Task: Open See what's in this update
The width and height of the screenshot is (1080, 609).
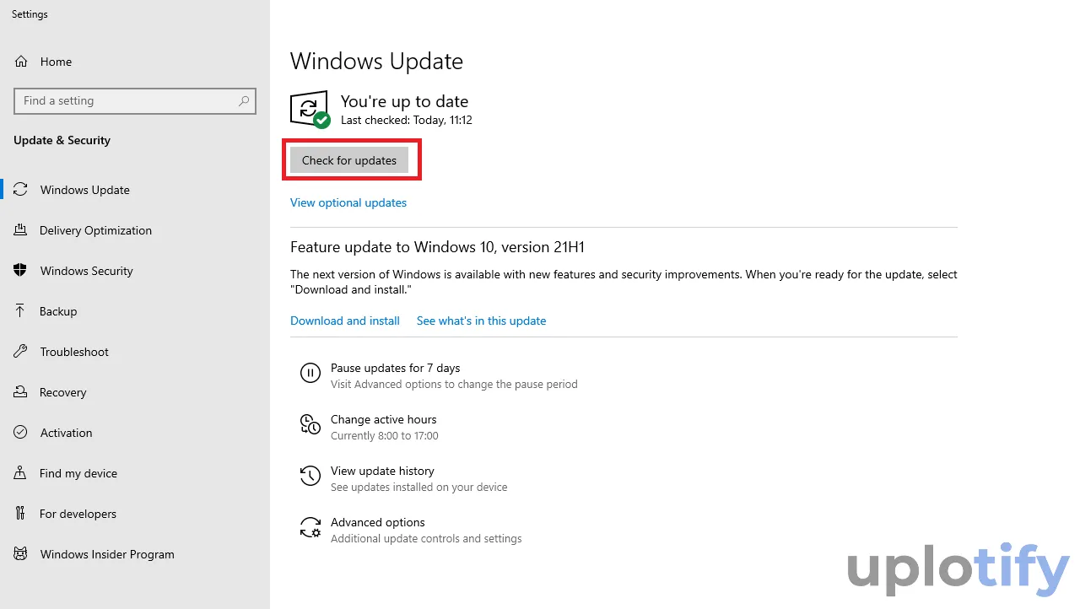Action: [481, 321]
